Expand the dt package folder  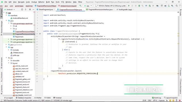(x=11, y=26)
